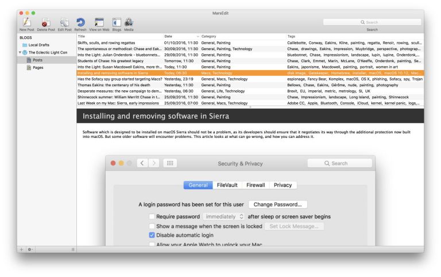Screen dimensions: 441x277
Task: Sort posts by Title column
Action: point(120,36)
